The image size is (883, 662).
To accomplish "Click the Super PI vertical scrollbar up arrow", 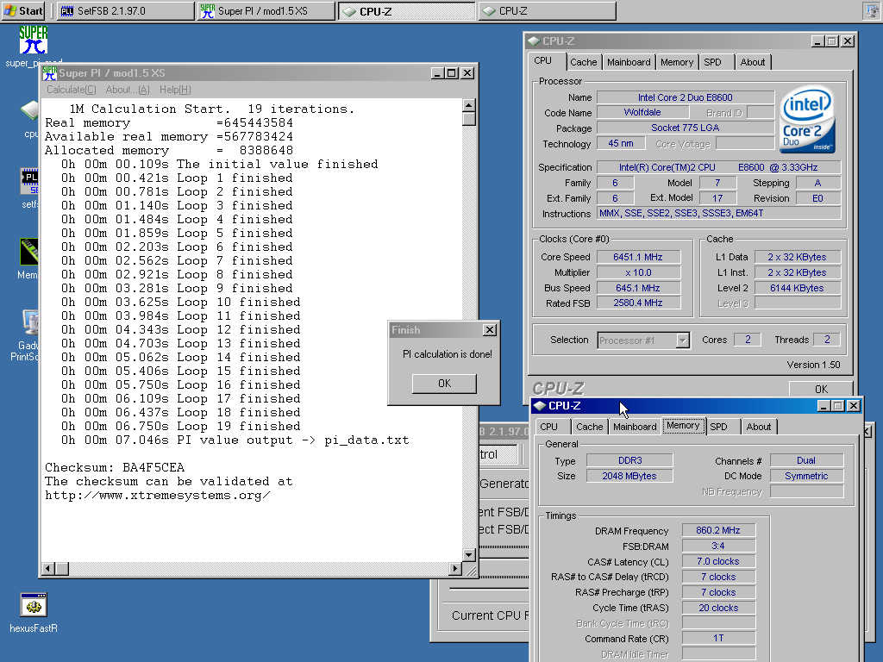I will [x=468, y=105].
